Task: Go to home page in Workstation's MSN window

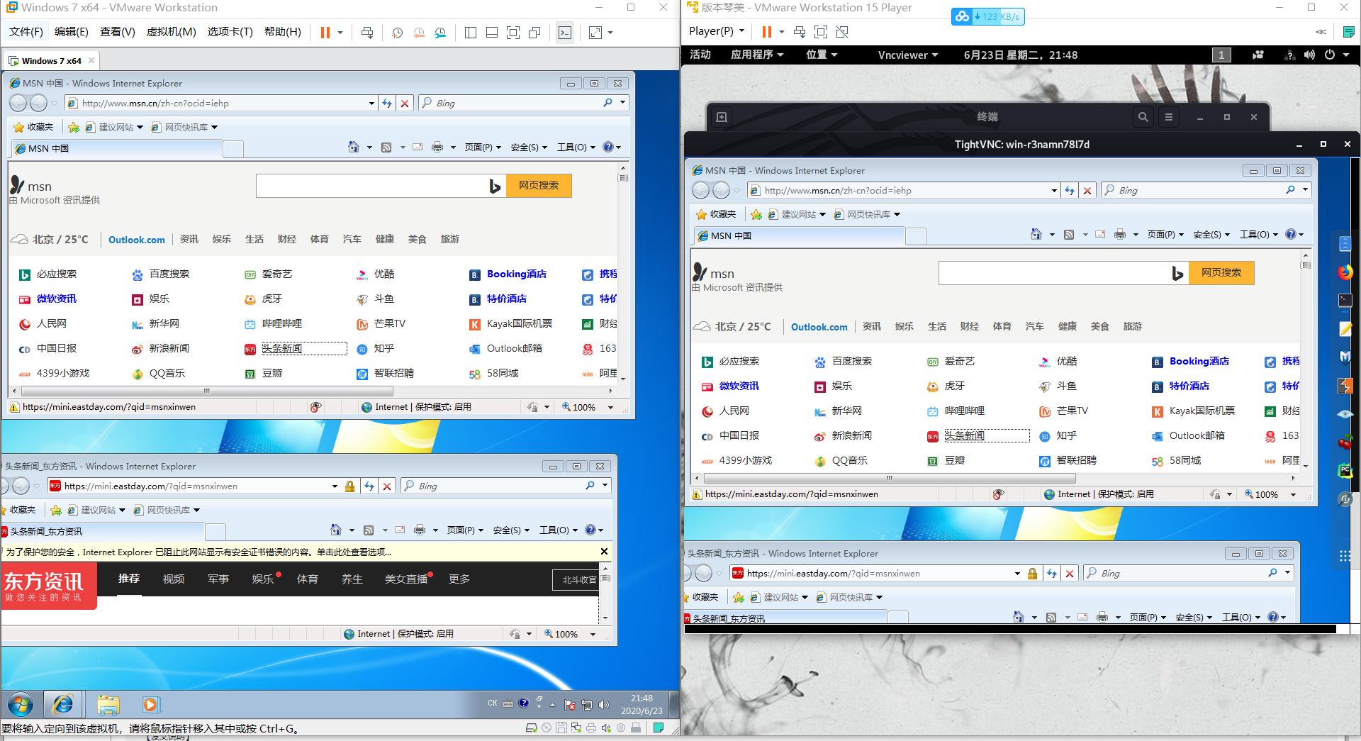Action: [x=354, y=147]
